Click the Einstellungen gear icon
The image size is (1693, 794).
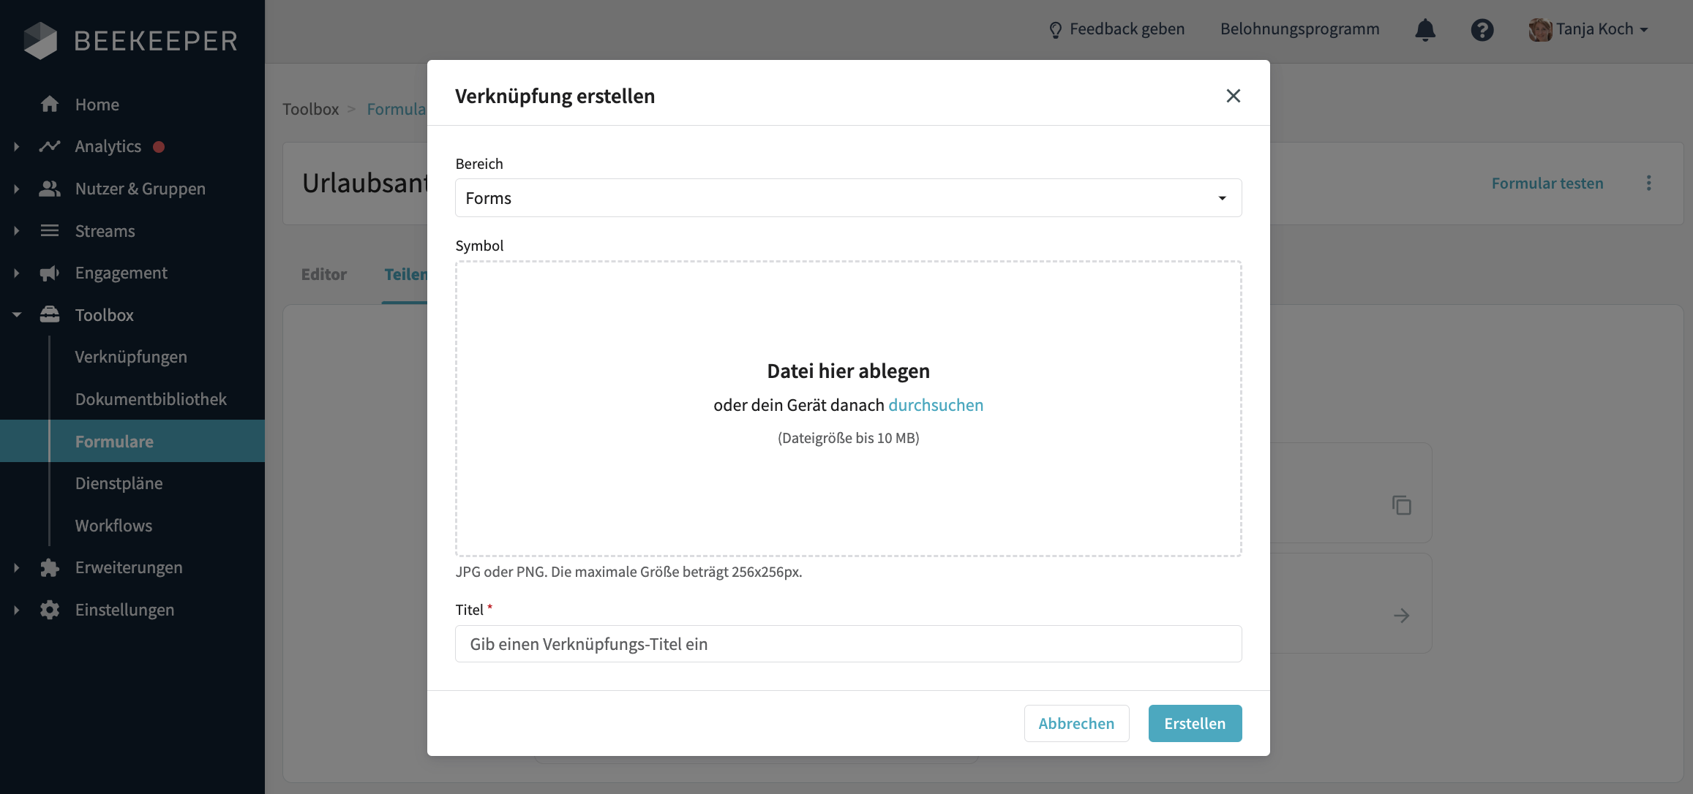pyautogui.click(x=50, y=609)
